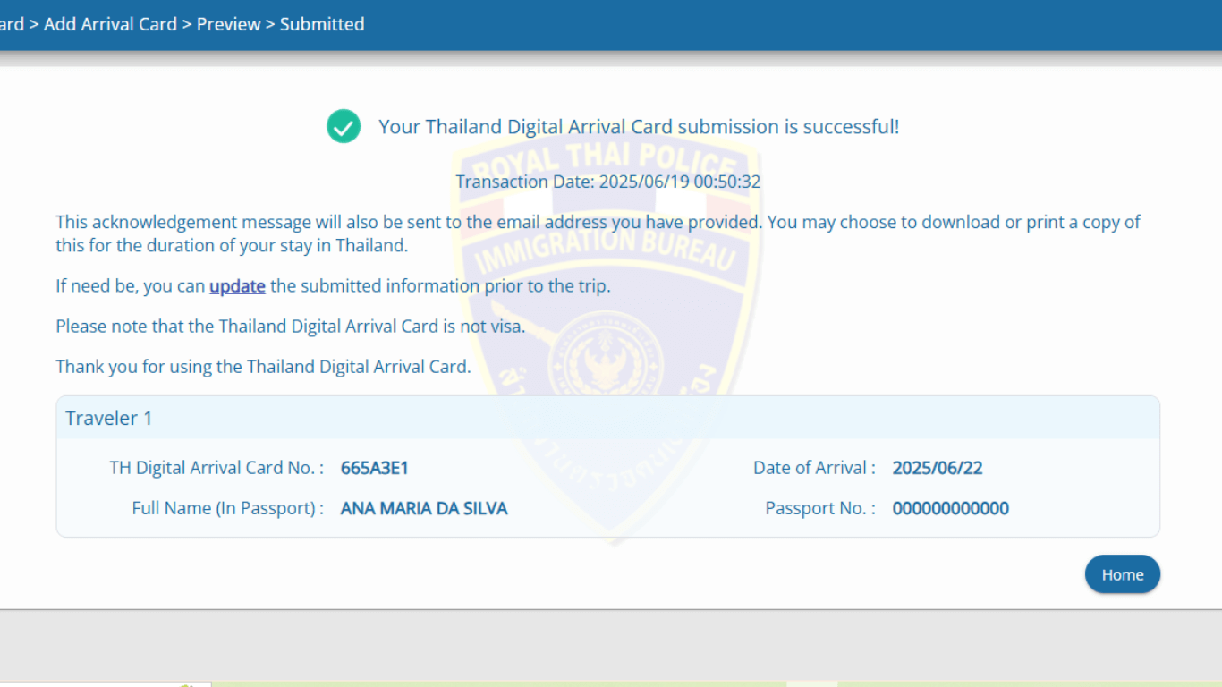Click the 'is not visa' notice text
The image size is (1222, 687).
(x=291, y=327)
